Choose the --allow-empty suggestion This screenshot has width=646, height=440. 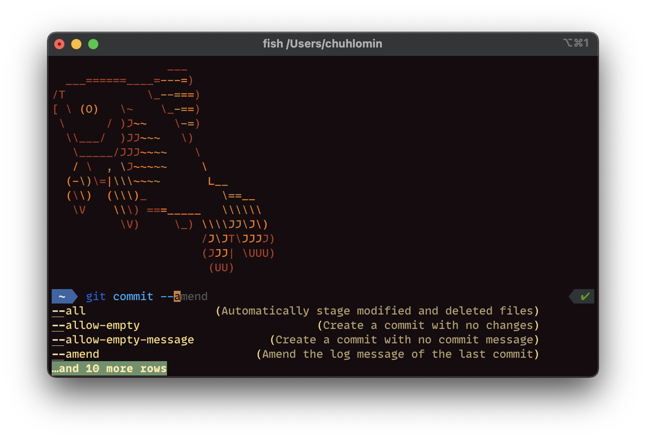95,325
